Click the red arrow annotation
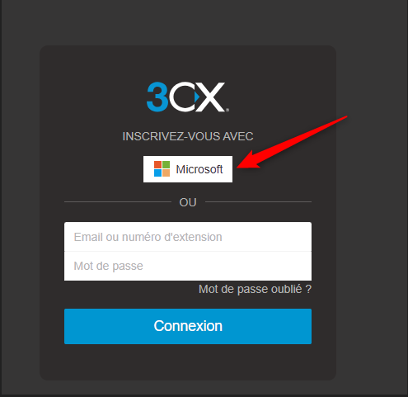Viewport: 408px width, 397px height. coord(292,142)
